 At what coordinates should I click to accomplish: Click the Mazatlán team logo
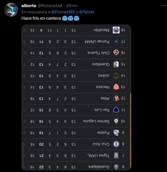[x=116, y=30]
